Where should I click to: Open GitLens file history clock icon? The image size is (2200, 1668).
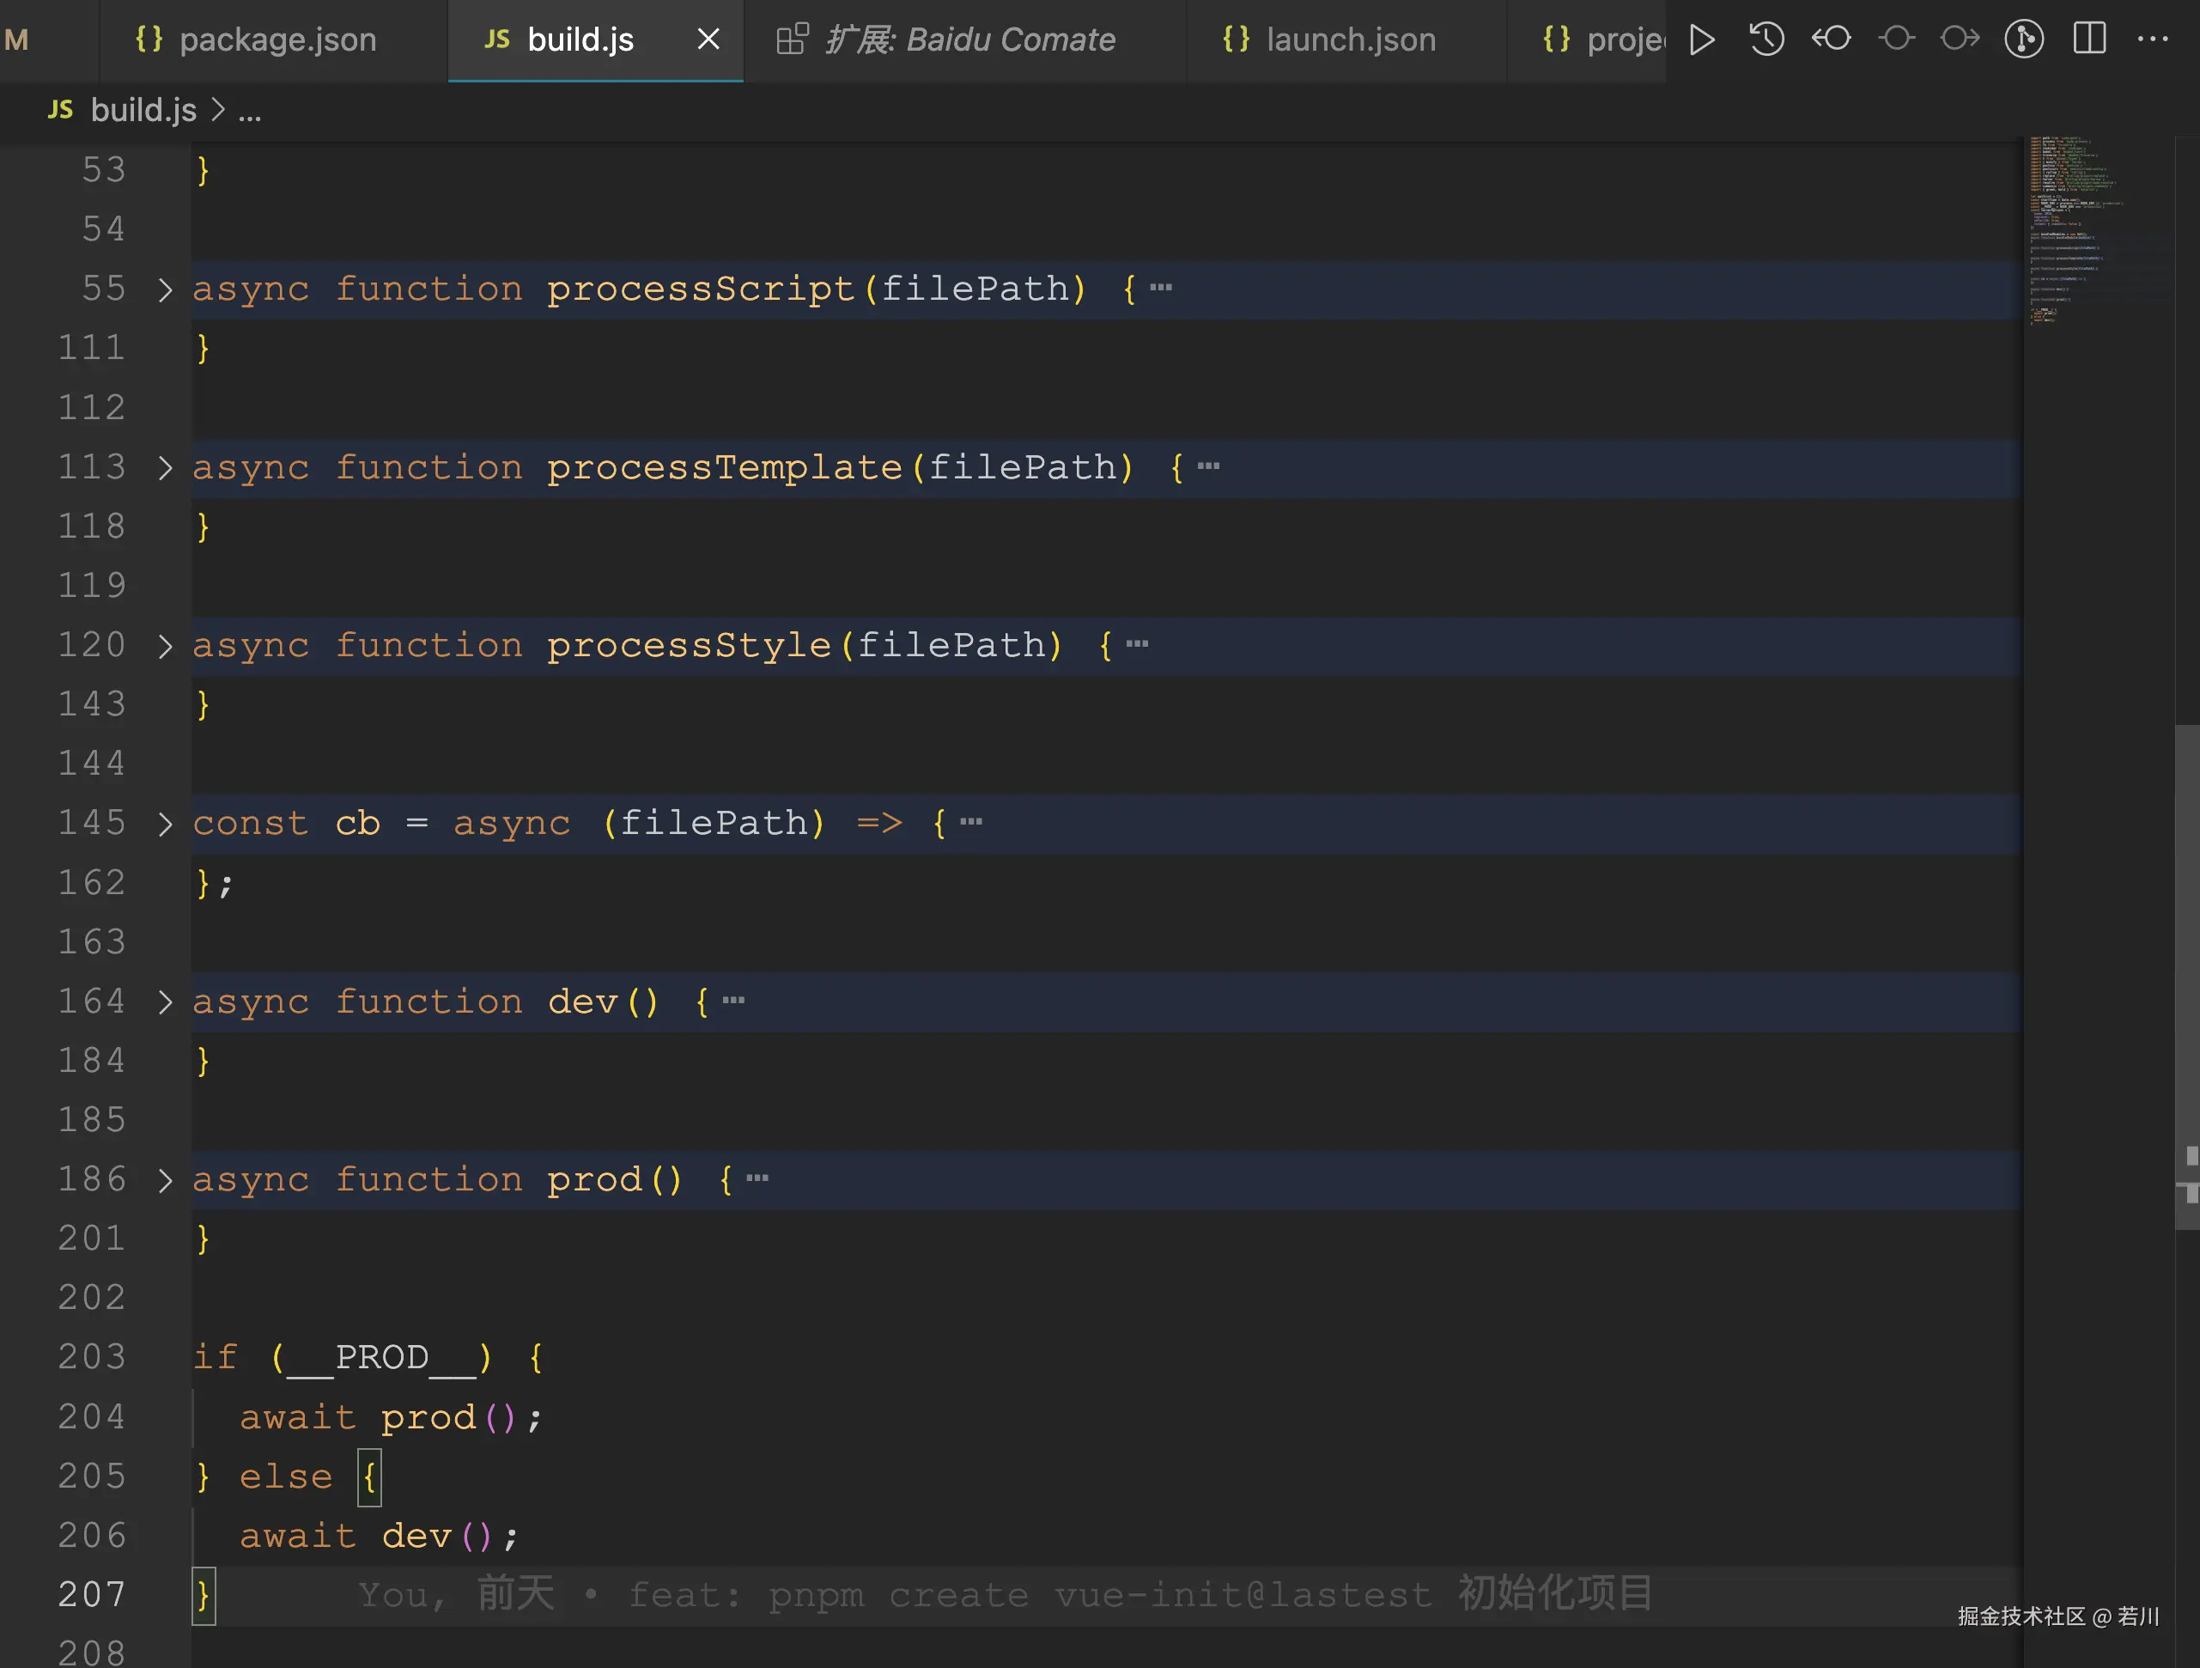[1766, 40]
